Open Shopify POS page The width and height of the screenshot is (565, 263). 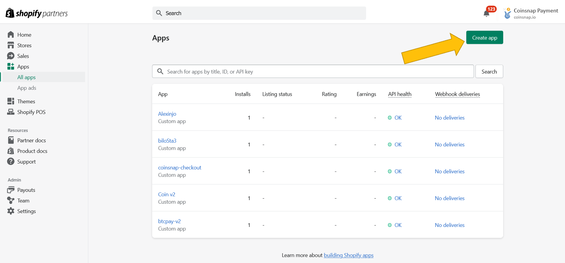[x=31, y=112]
